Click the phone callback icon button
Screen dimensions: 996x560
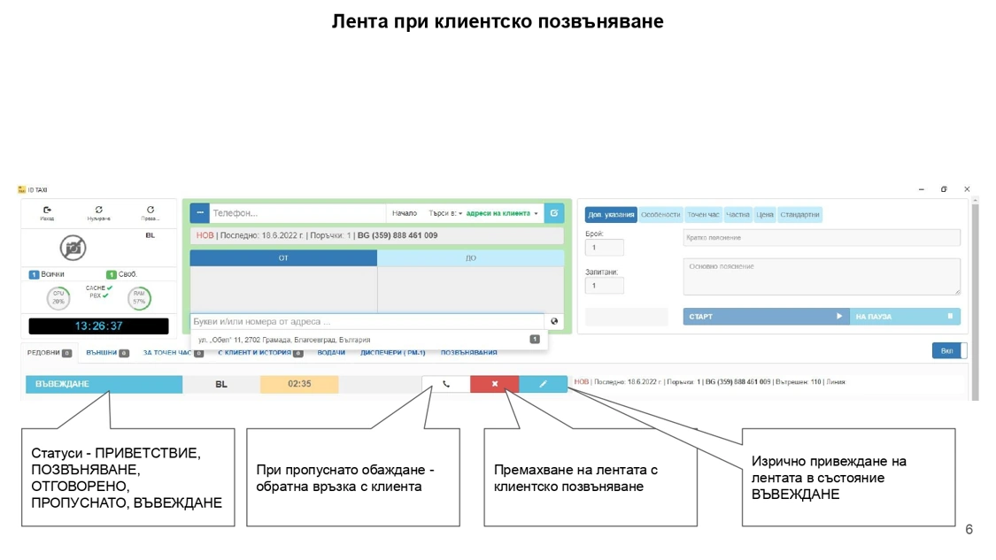coord(445,384)
